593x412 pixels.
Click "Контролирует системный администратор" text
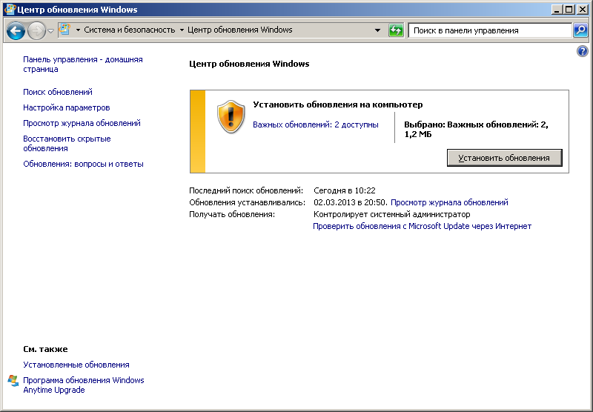pos(392,214)
